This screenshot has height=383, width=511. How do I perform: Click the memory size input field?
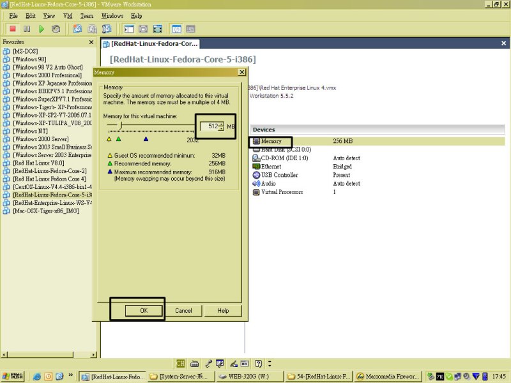(210, 126)
